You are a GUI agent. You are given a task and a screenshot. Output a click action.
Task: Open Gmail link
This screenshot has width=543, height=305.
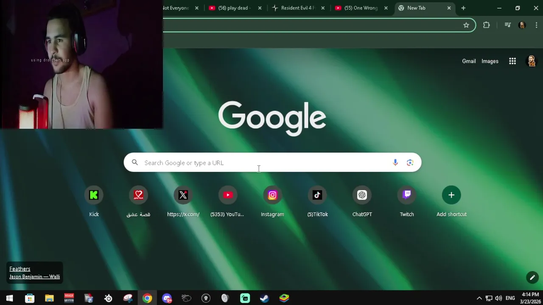[x=469, y=61]
